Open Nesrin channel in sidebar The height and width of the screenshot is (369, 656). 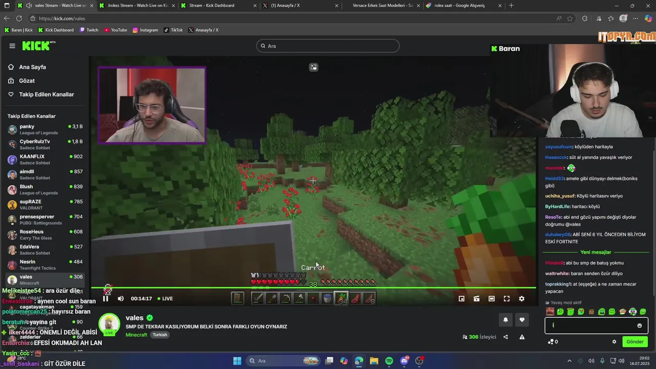point(45,265)
